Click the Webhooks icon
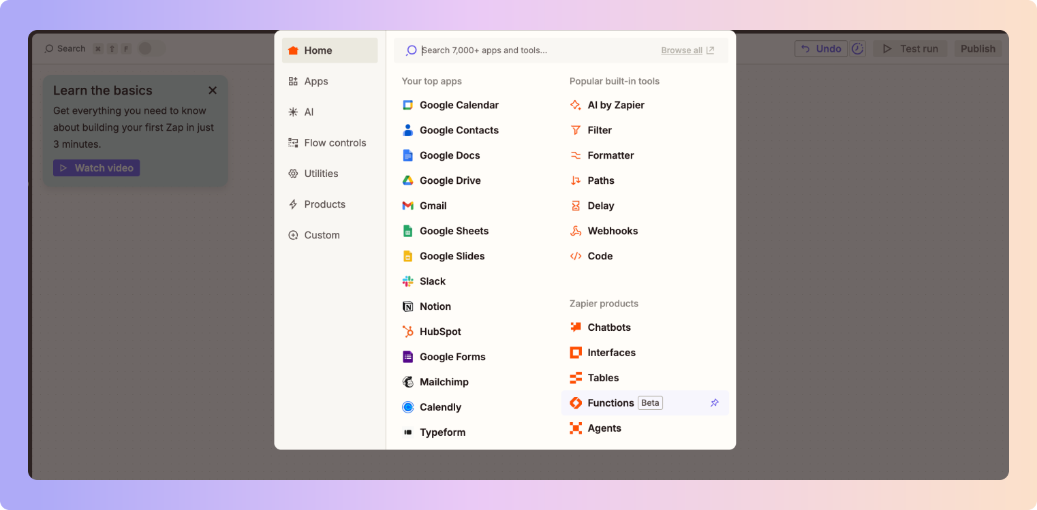The height and width of the screenshot is (510, 1037). tap(576, 231)
